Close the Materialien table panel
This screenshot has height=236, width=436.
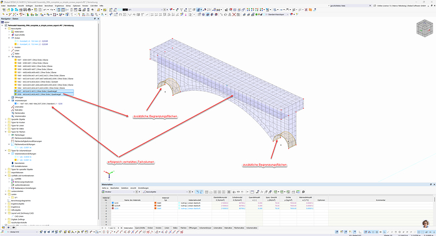pos(434,184)
